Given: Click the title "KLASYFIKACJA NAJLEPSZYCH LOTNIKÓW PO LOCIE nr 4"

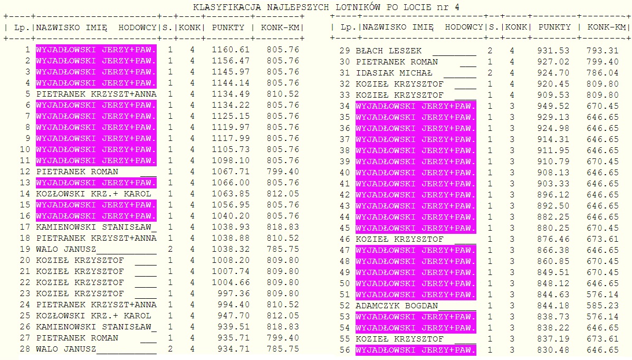Looking at the screenshot, I should [326, 7].
